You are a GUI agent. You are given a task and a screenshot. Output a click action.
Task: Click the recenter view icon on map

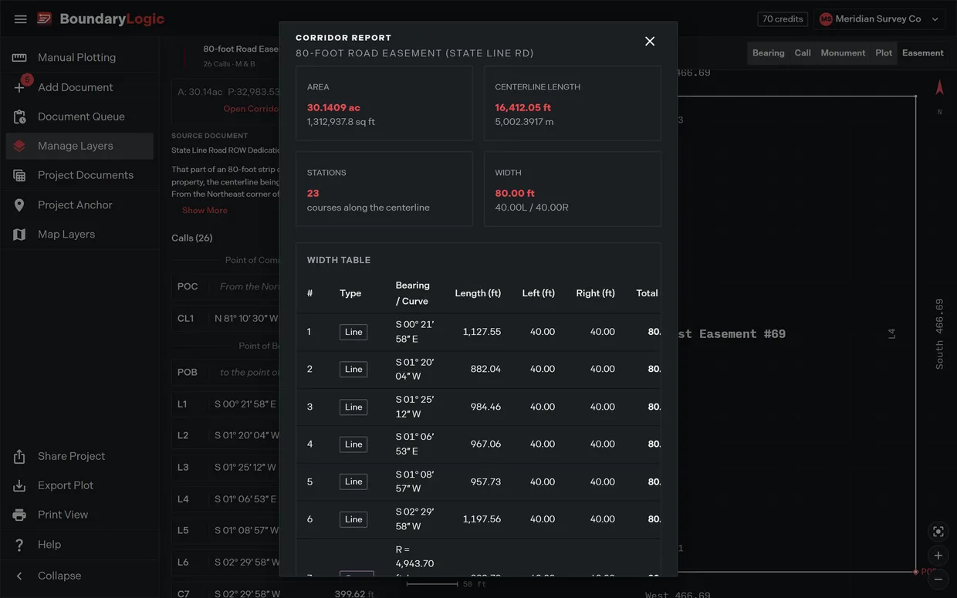coord(938,532)
